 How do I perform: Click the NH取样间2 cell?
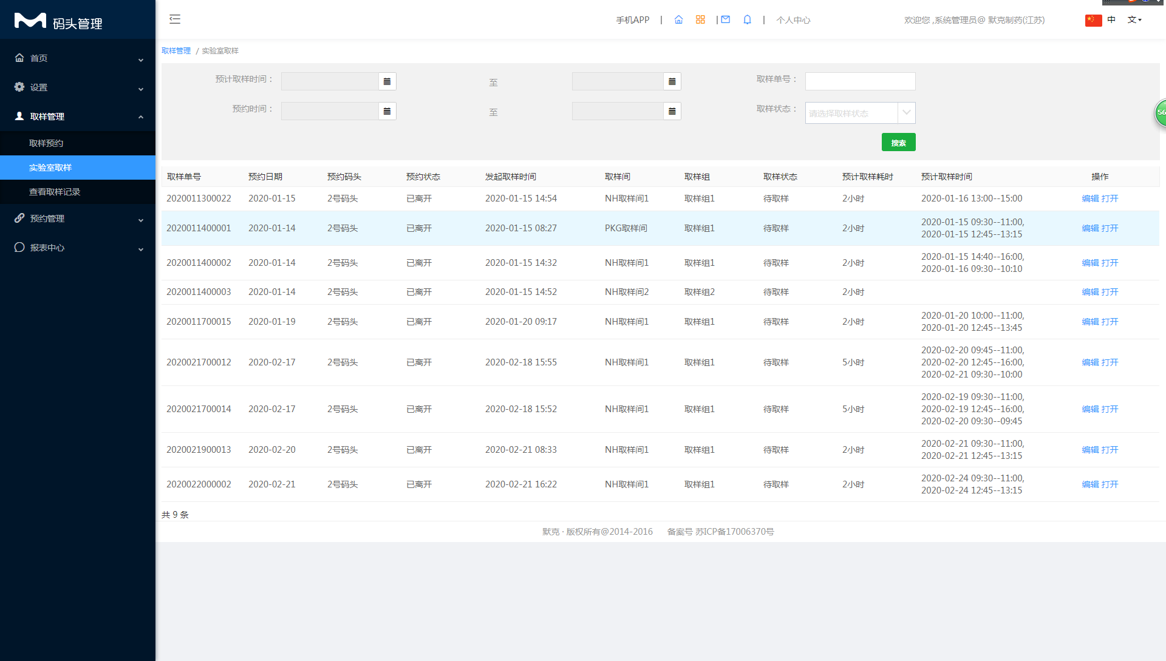click(627, 292)
